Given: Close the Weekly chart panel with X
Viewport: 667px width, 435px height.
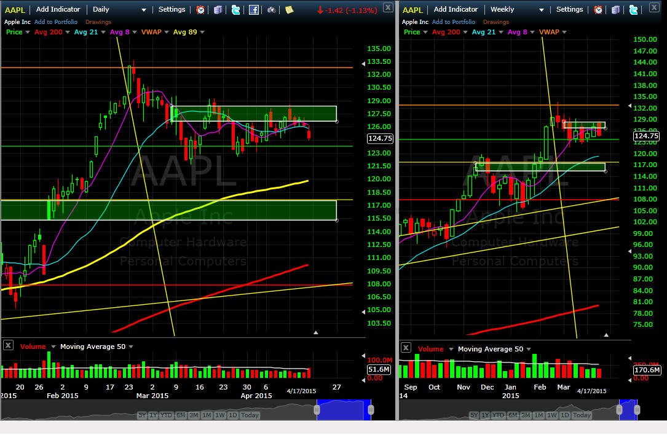Looking at the screenshot, I should (x=654, y=7).
